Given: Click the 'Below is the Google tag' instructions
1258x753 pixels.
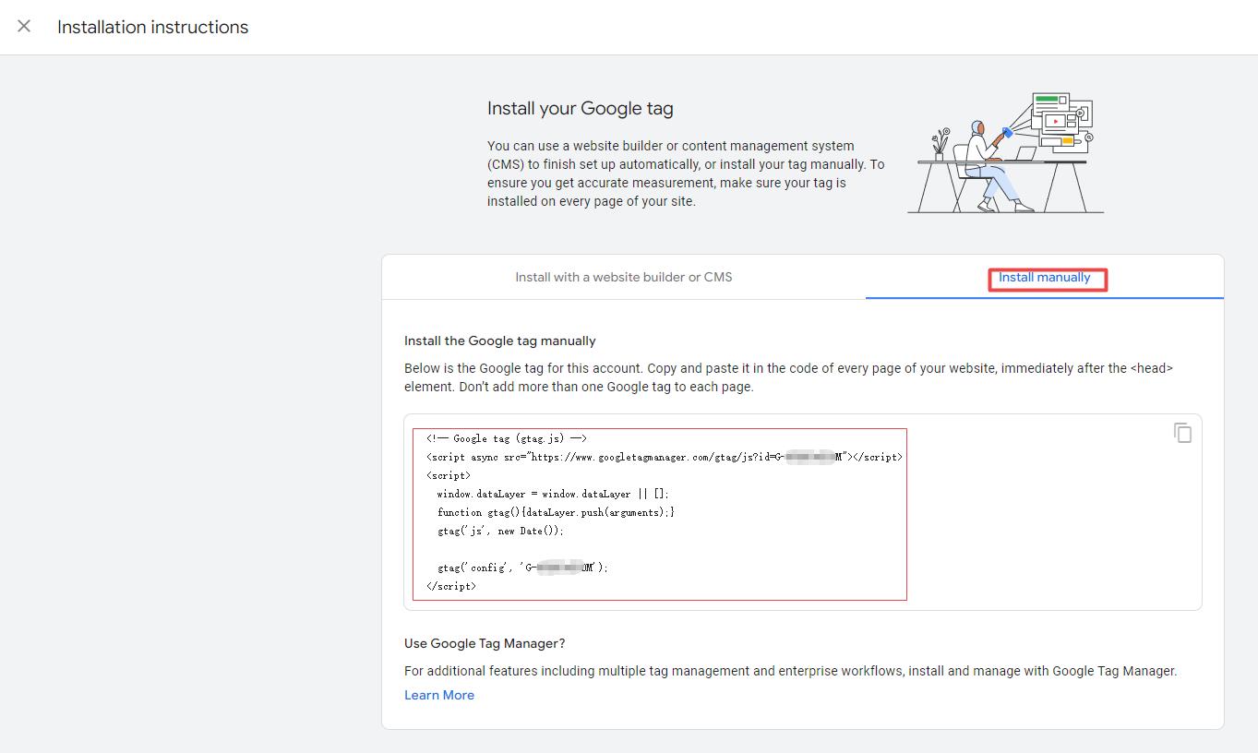Looking at the screenshot, I should tap(789, 377).
